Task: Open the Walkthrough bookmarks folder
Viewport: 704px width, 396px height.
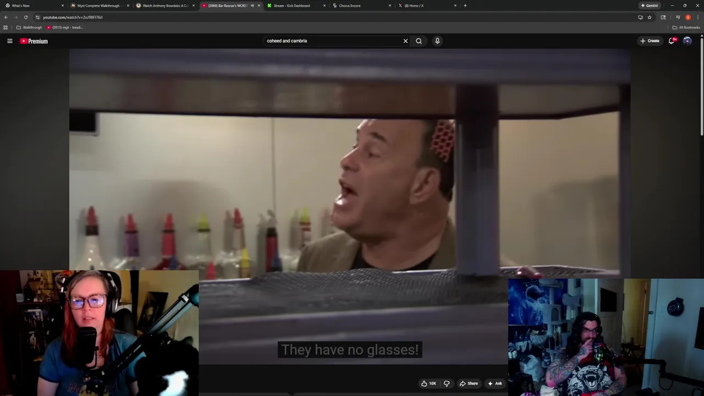Action: click(29, 28)
